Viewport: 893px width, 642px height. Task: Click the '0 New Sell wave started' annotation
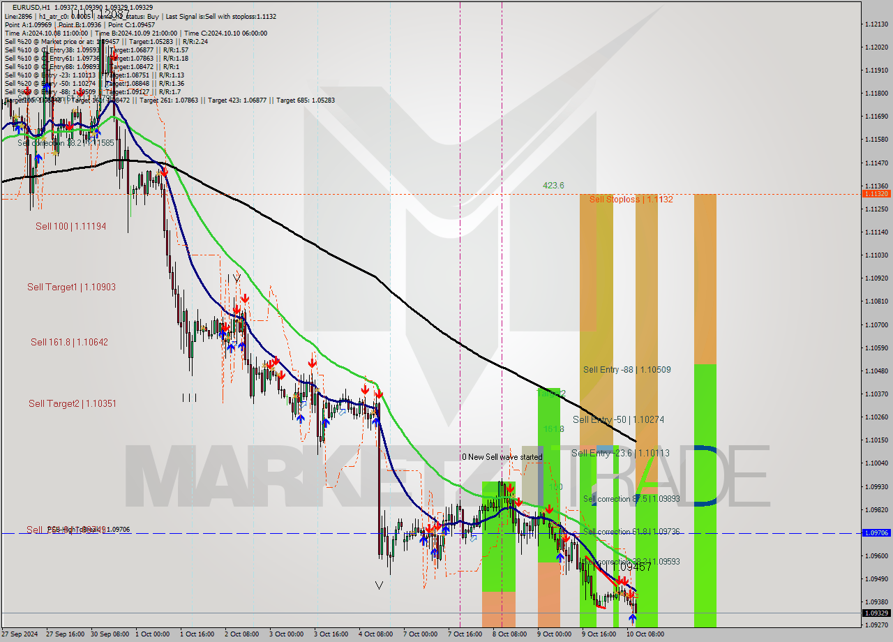pos(501,457)
